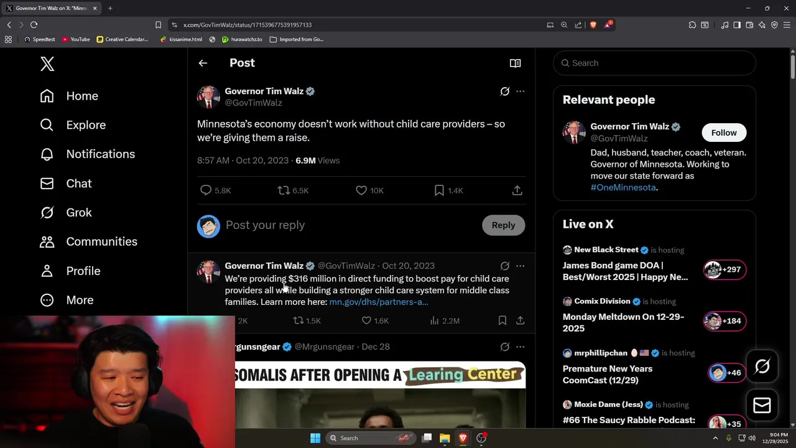The height and width of the screenshot is (448, 796).
Task: Open the Chat section
Action: (65, 184)
